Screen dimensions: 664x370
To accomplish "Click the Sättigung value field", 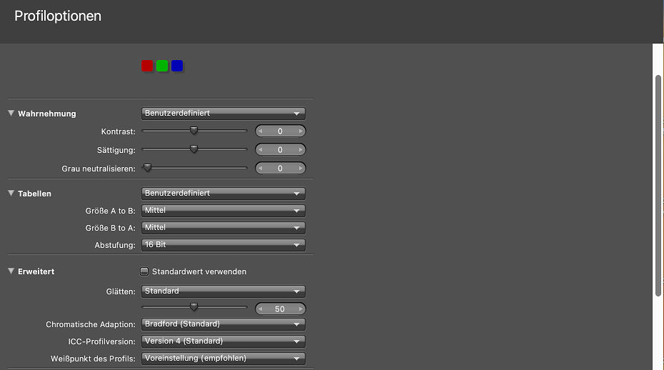I will click(x=281, y=149).
